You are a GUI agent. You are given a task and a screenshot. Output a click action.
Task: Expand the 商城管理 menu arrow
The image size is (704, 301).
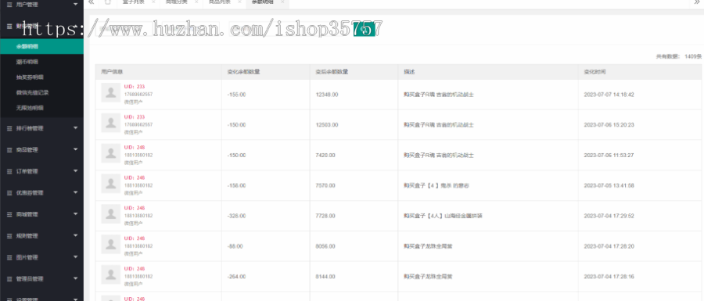click(x=75, y=214)
